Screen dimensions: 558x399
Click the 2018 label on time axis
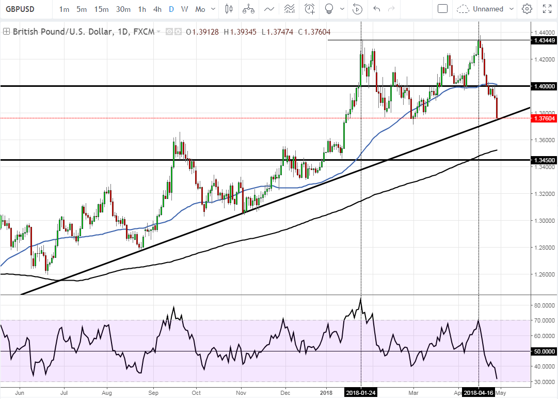[326, 393]
